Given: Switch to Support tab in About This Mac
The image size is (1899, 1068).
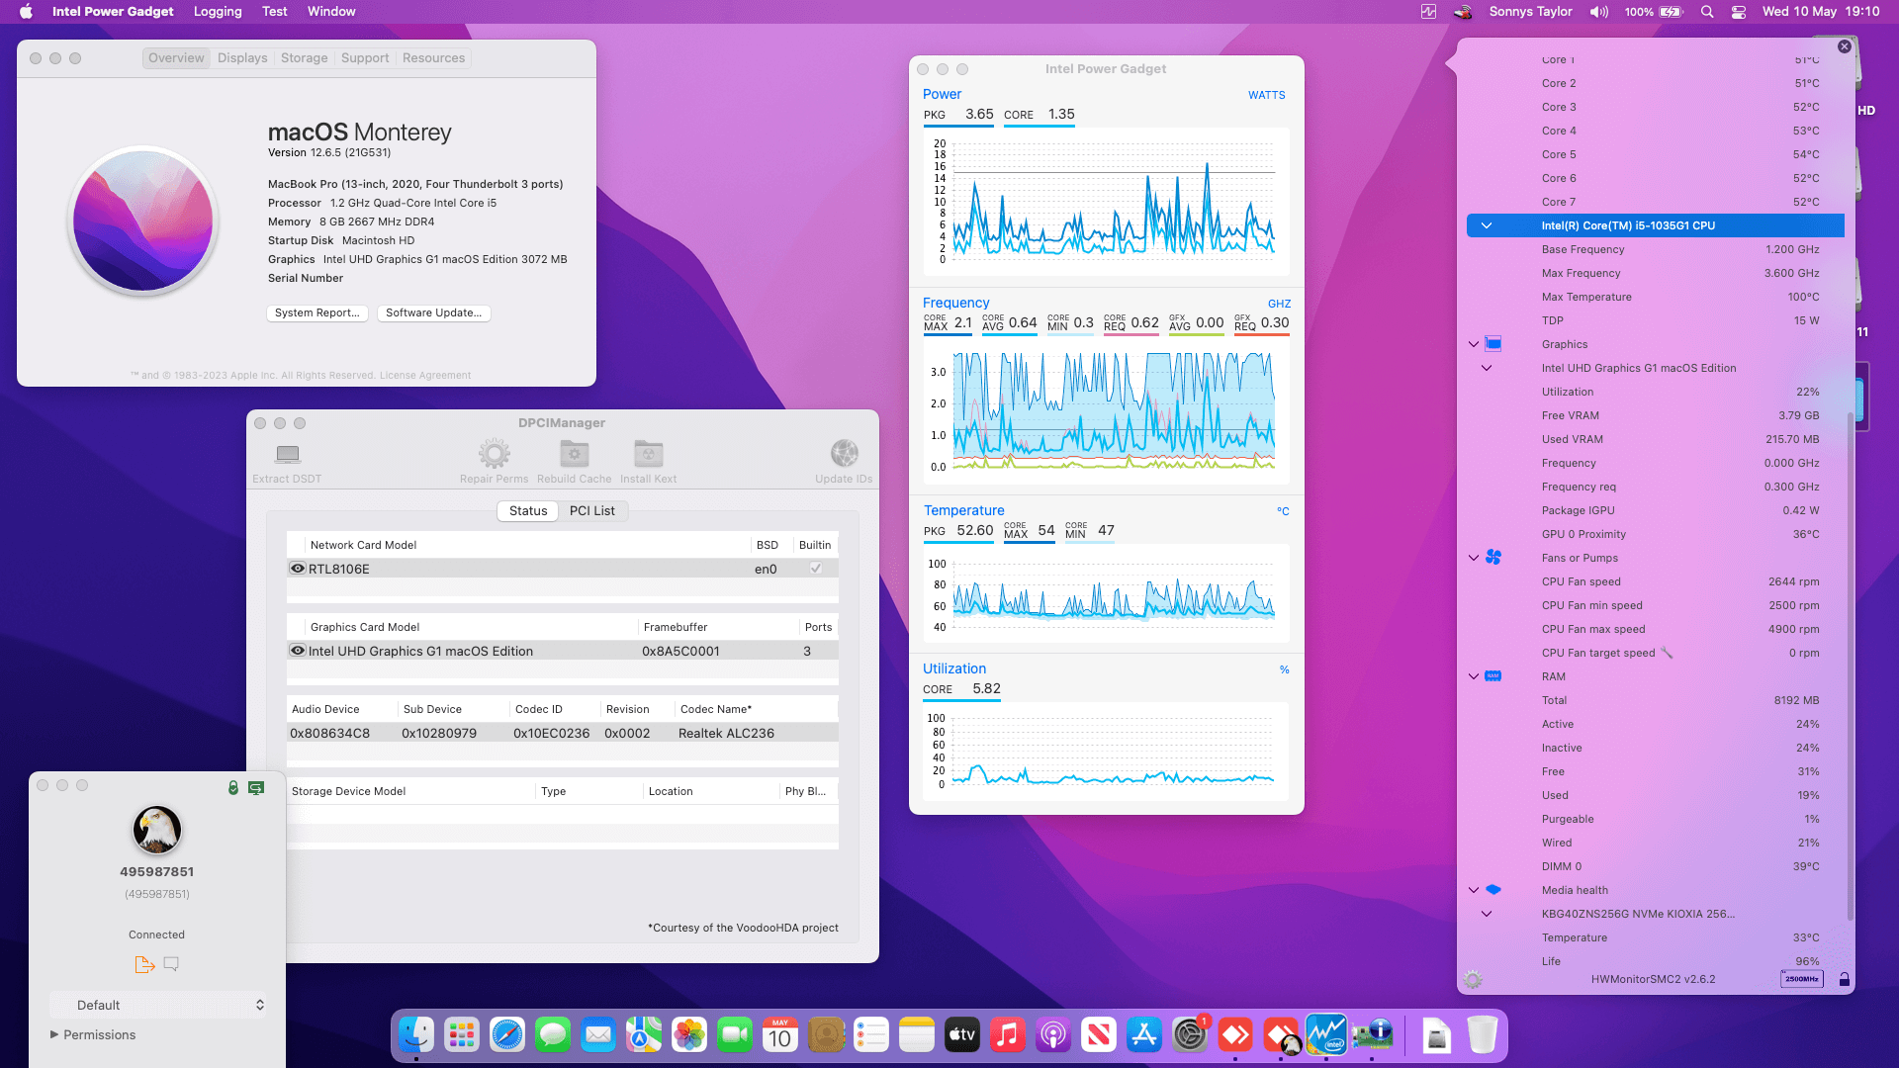Looking at the screenshot, I should tap(365, 58).
